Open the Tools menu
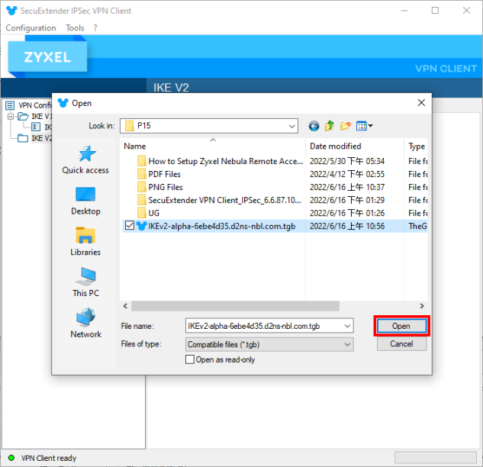483x467 pixels. pos(75,27)
